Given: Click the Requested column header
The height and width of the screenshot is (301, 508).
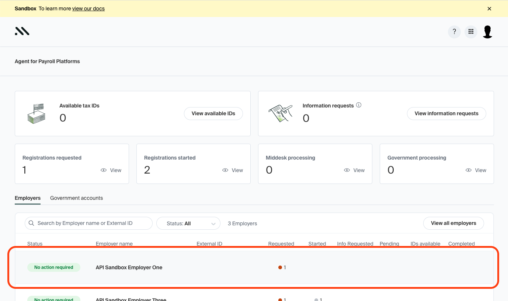Looking at the screenshot, I should click(x=281, y=244).
